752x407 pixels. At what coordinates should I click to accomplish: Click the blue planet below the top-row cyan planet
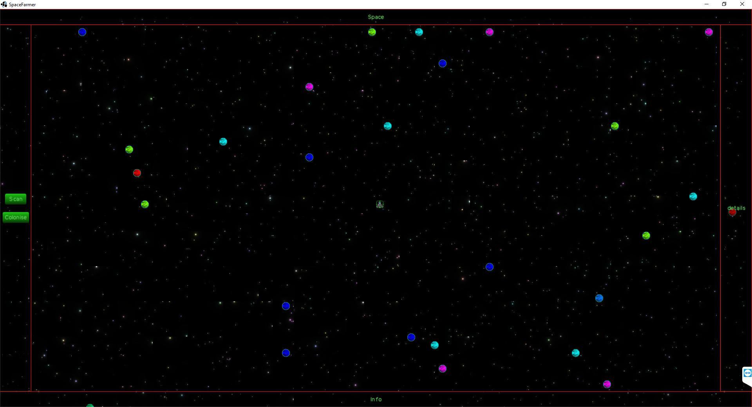443,63
